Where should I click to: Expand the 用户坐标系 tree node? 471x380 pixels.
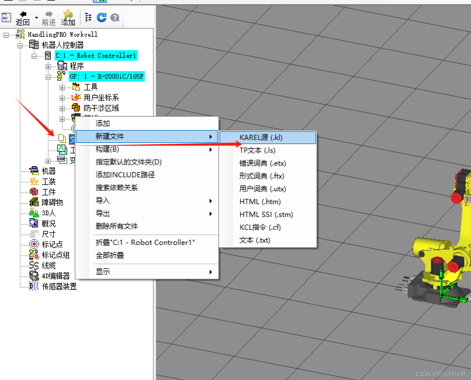pyautogui.click(x=62, y=98)
